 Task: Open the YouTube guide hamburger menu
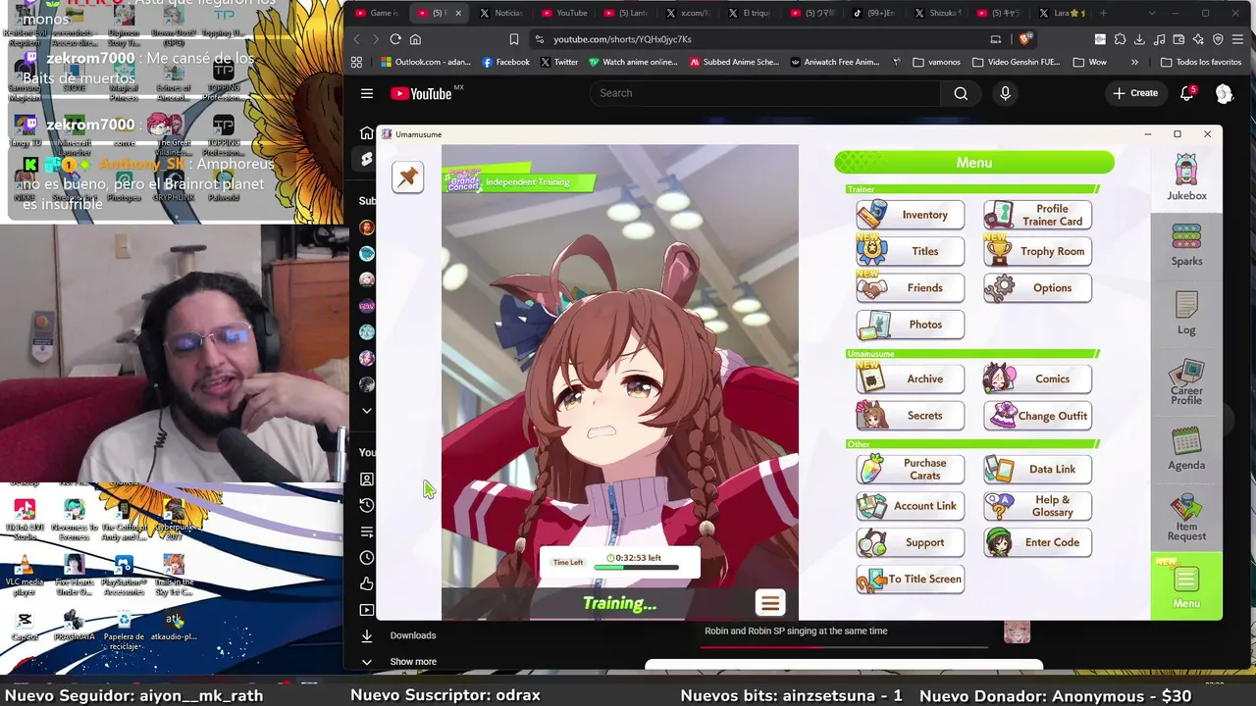(x=367, y=93)
